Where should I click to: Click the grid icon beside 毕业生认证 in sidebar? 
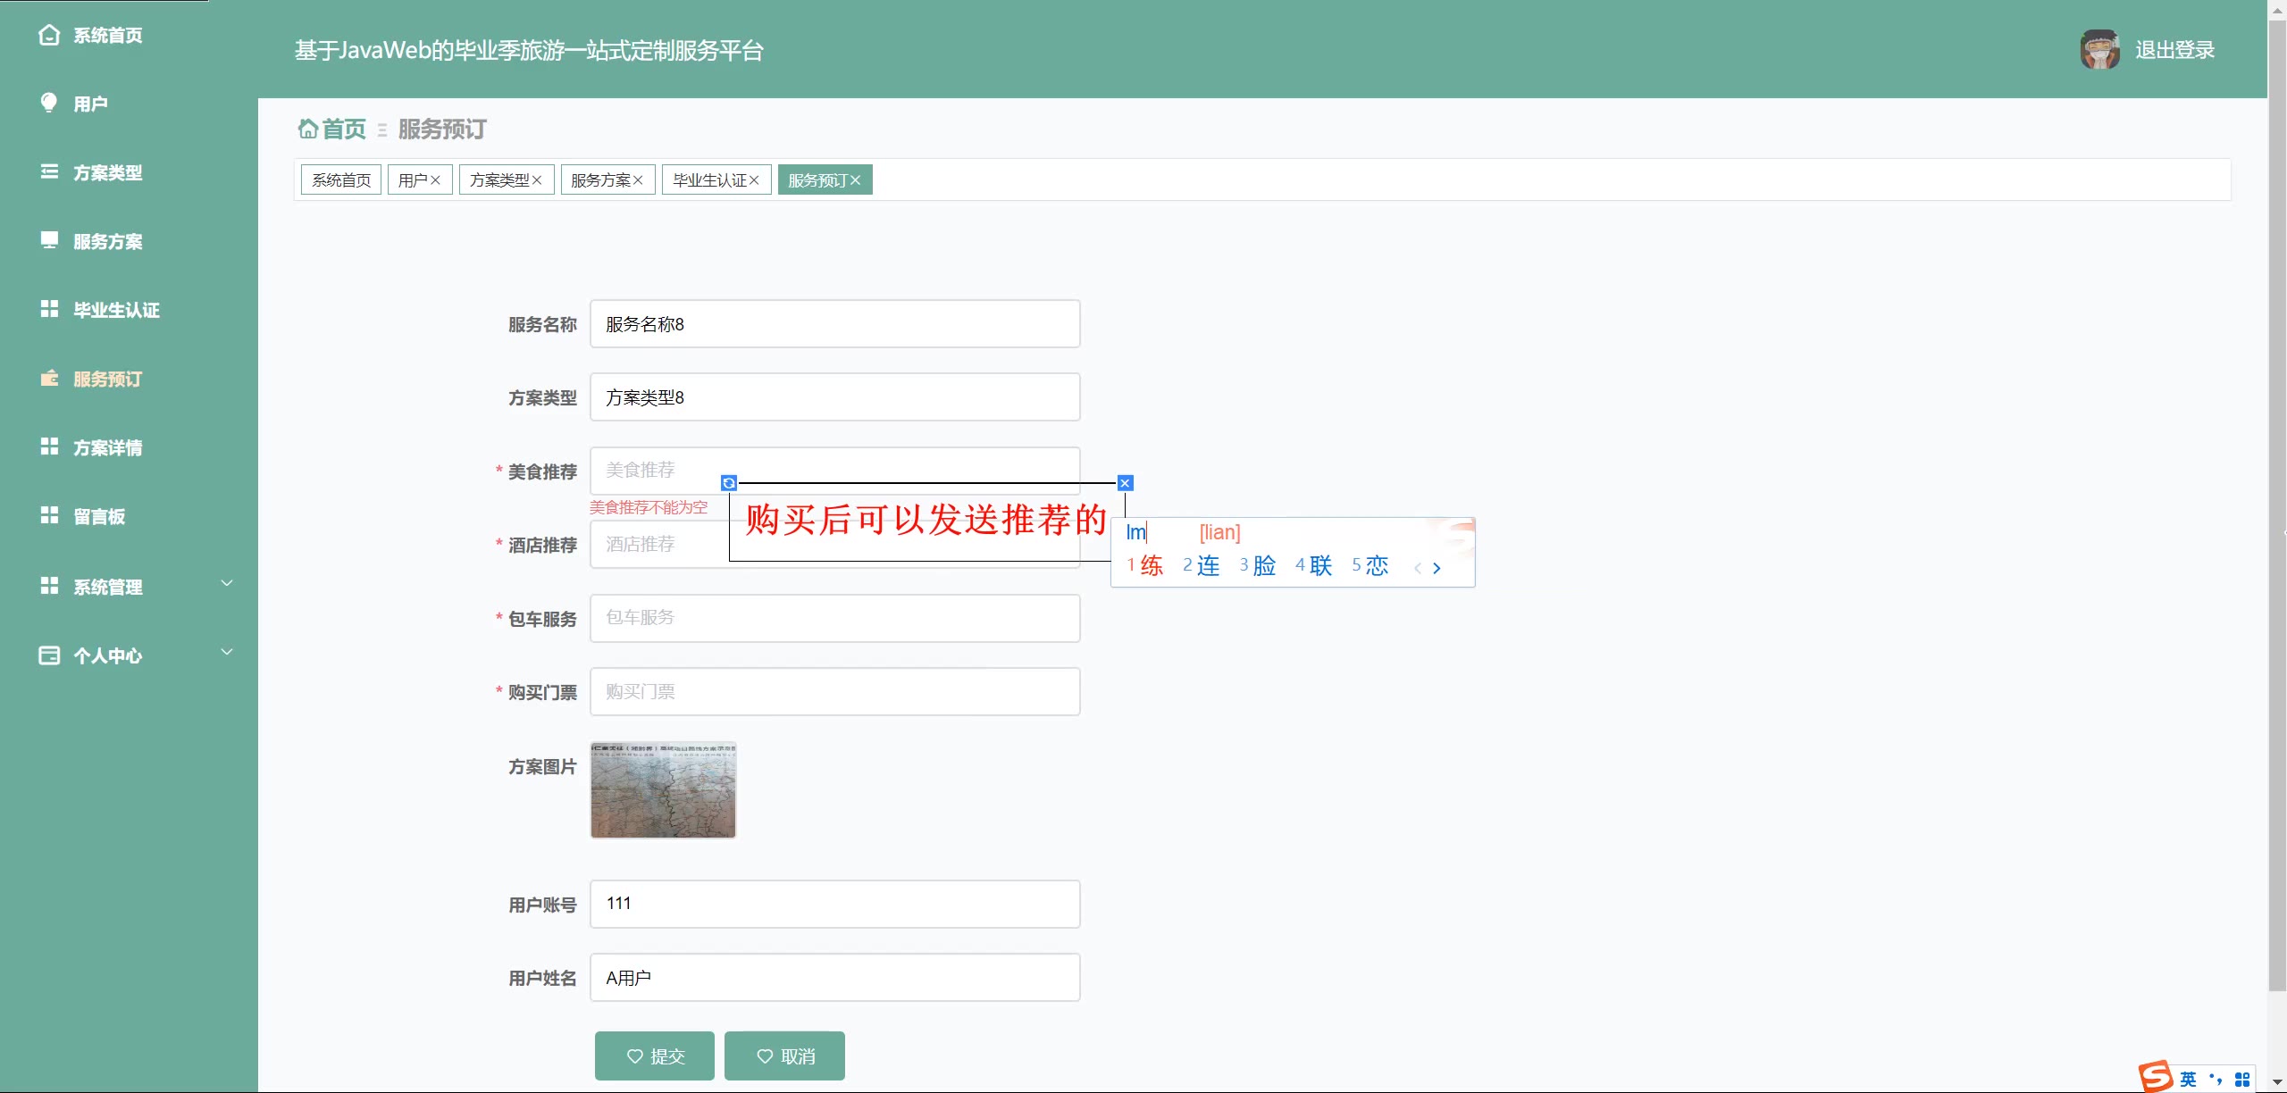pos(49,309)
